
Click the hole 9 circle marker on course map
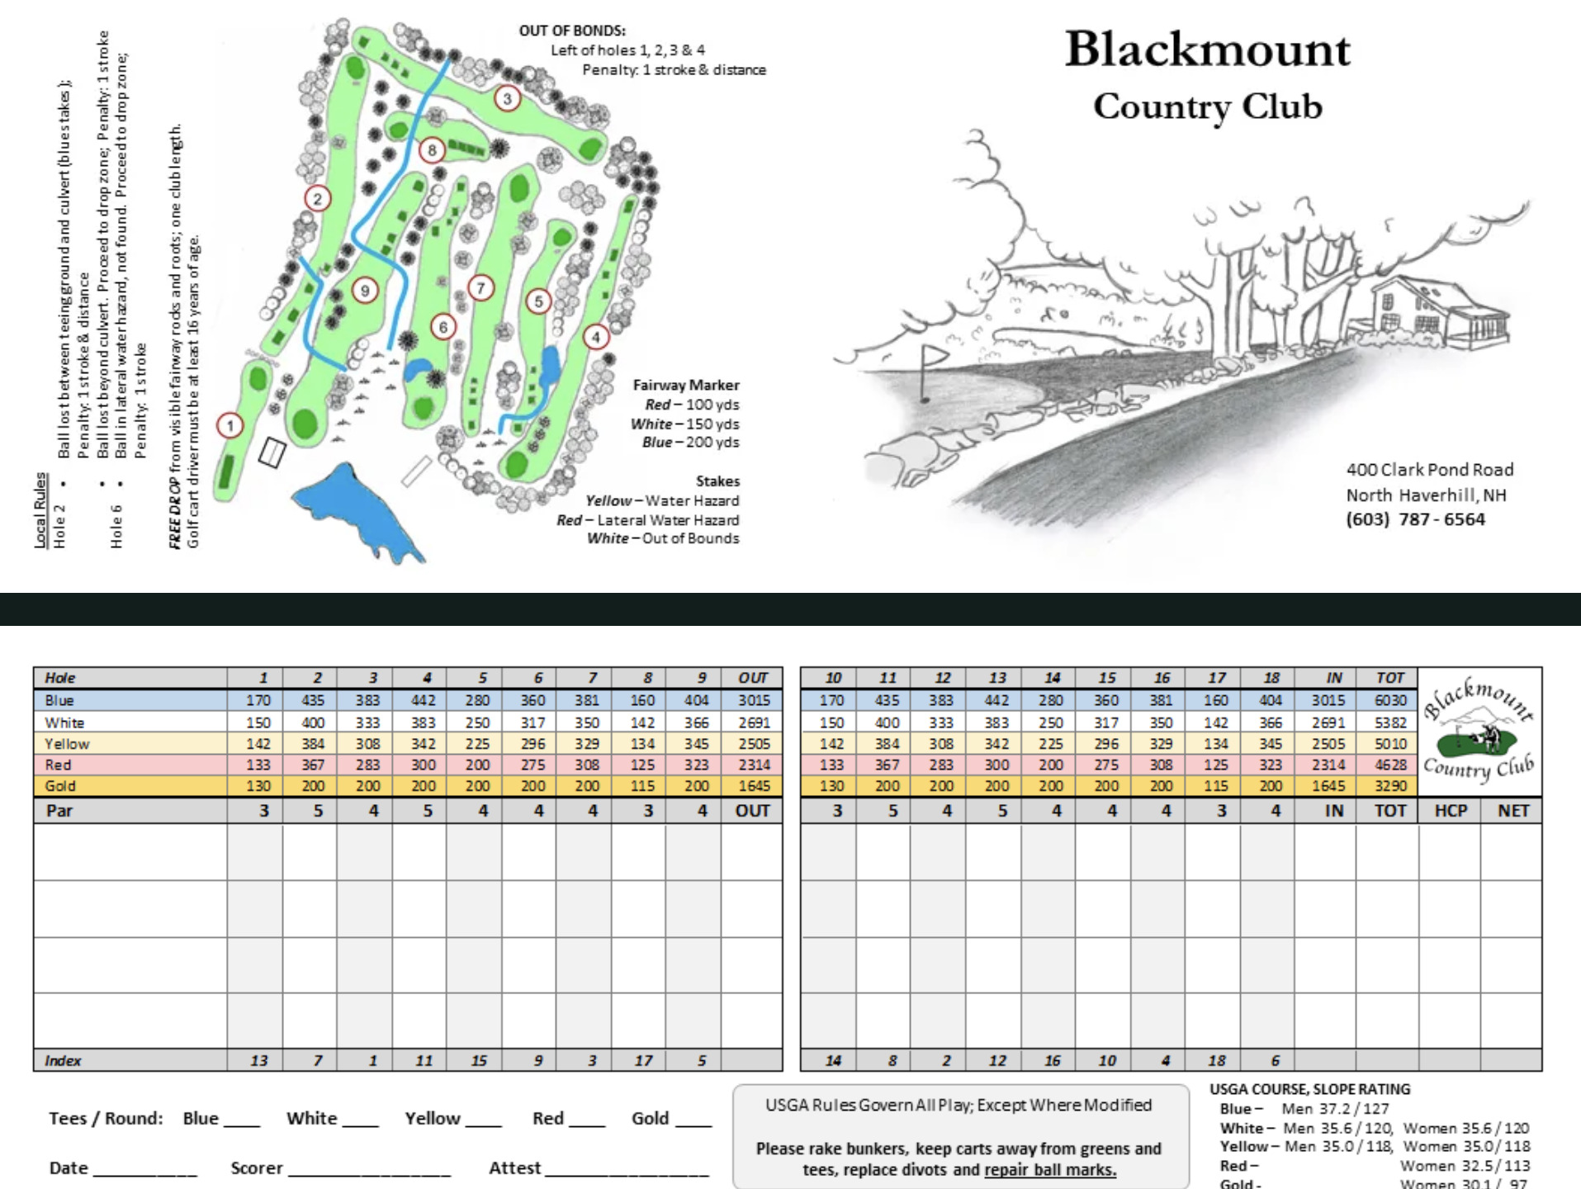pos(365,291)
